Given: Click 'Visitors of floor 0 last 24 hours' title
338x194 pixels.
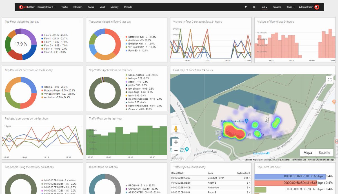Looking at the screenshot, I should pyautogui.click(x=276, y=22).
